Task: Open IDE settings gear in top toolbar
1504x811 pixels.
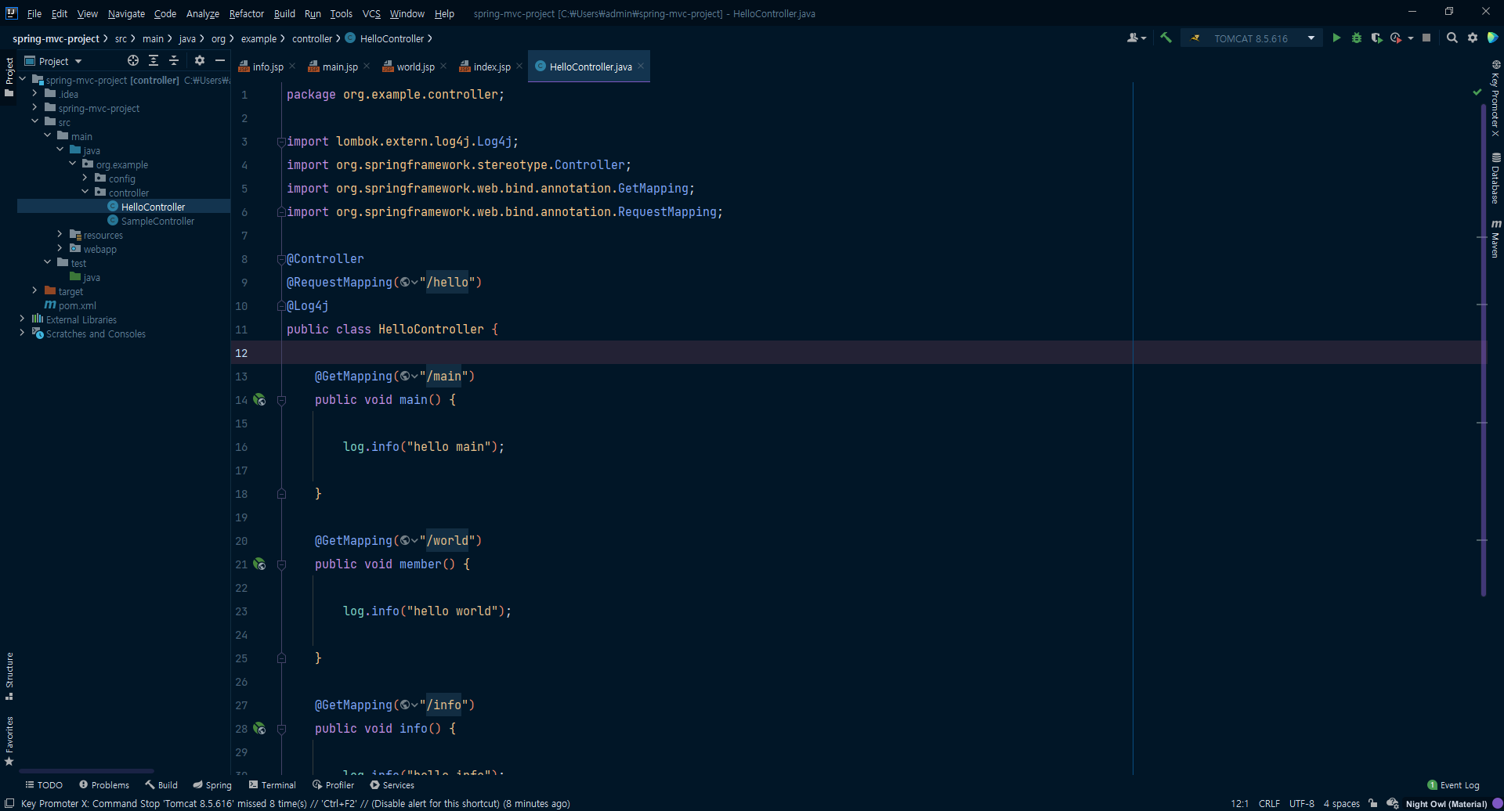Action: click(x=1473, y=38)
